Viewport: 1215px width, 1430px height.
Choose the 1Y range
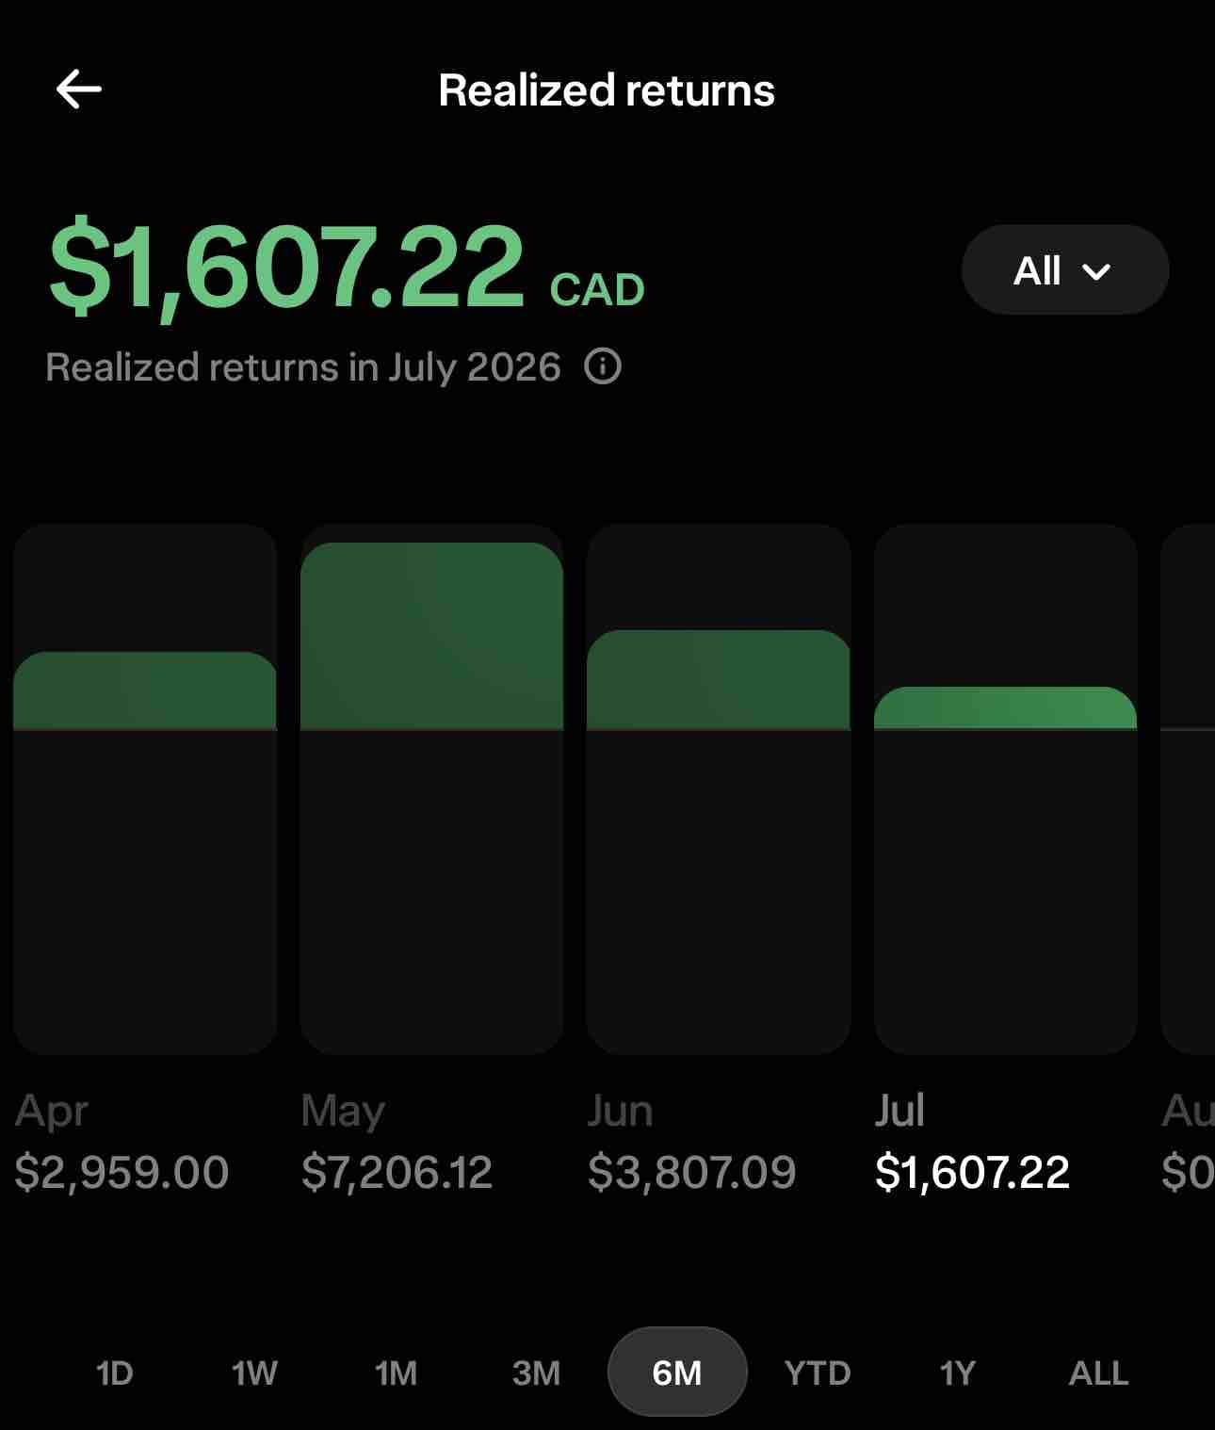tap(957, 1373)
